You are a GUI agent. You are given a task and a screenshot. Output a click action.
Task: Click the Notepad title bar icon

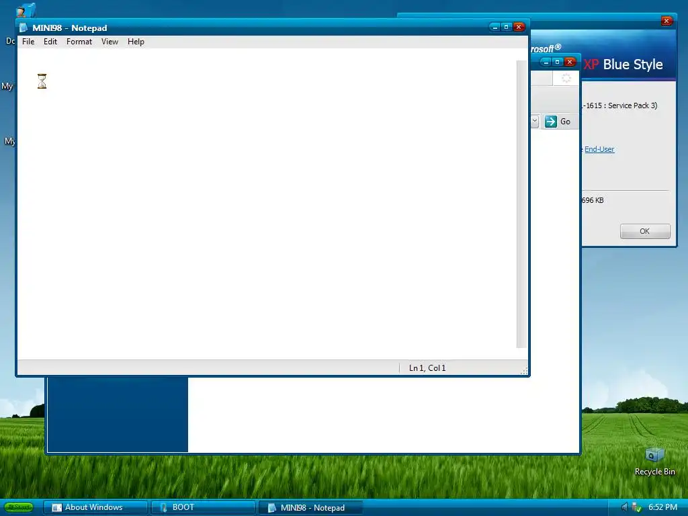point(24,28)
